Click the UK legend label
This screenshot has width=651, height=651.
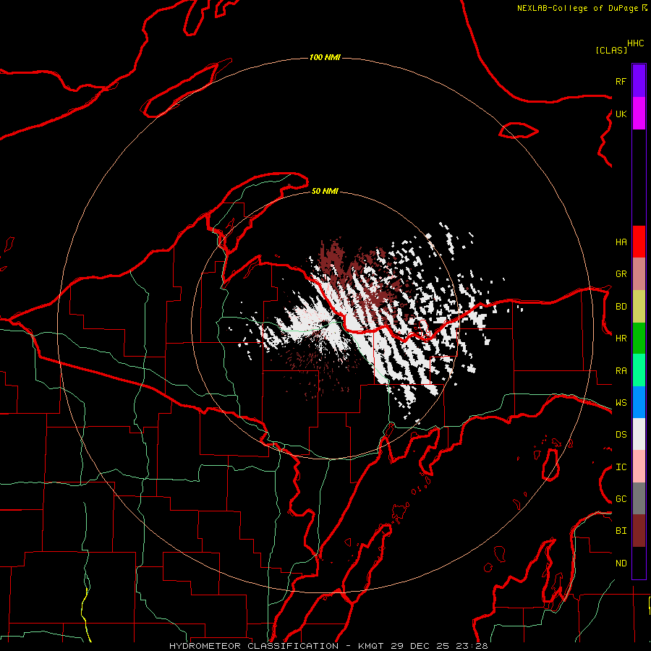[x=621, y=114]
